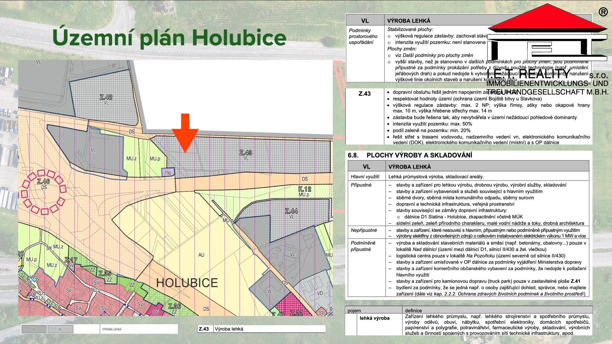
Task: Click the registered trademark symbol by the logo
Action: [603, 12]
